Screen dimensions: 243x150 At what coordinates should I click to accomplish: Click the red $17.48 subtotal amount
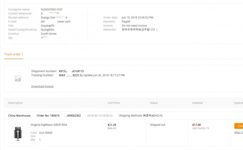(196, 125)
